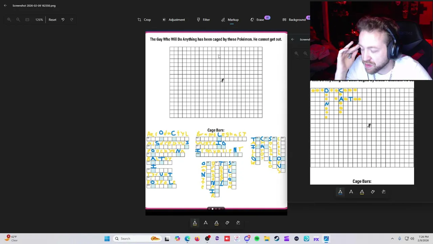
Task: Open Spotify from the taskbar
Action: [257, 239]
